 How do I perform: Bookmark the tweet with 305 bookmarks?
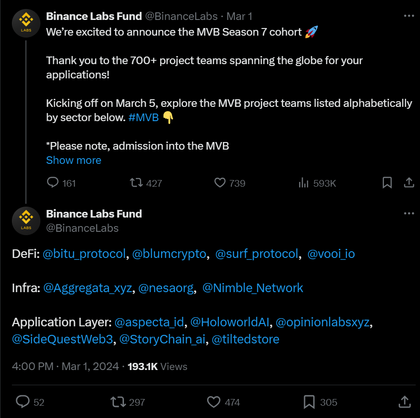coord(310,402)
